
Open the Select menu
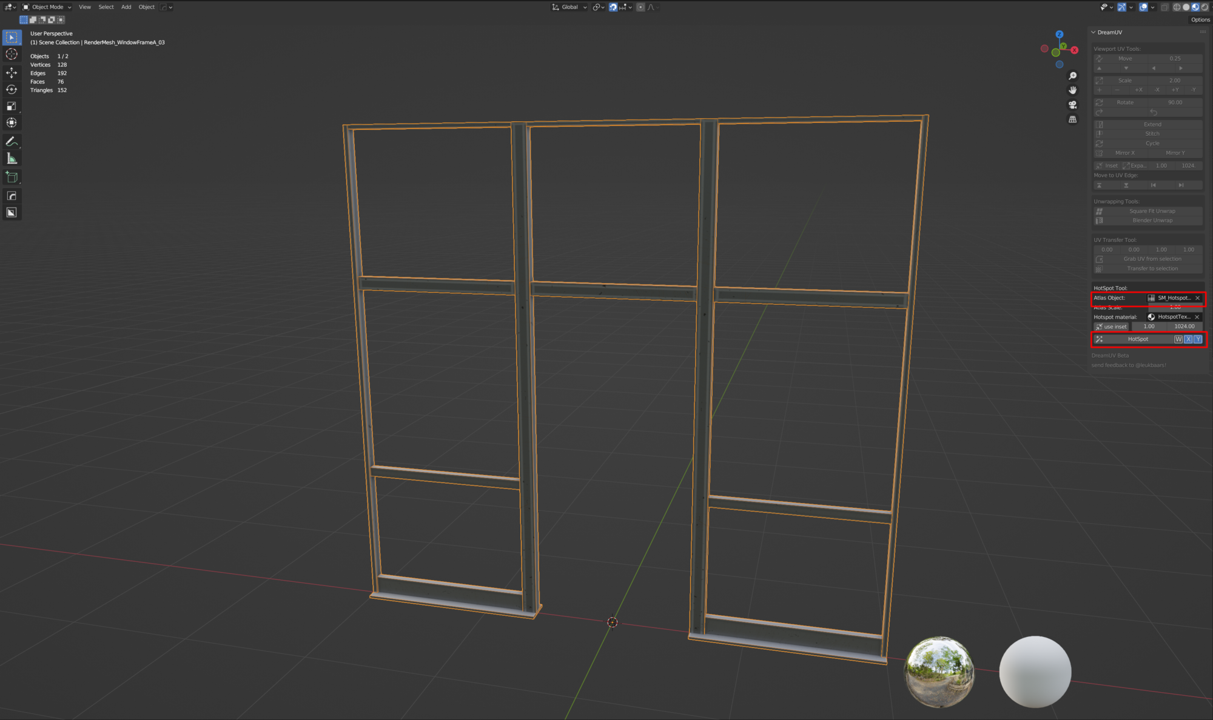coord(106,7)
